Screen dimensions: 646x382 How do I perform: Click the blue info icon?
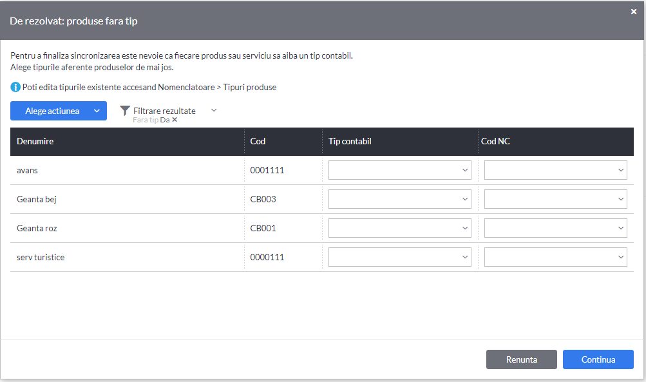point(15,87)
